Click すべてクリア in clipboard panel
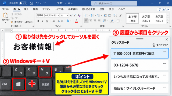 pyautogui.click(x=160, y=45)
